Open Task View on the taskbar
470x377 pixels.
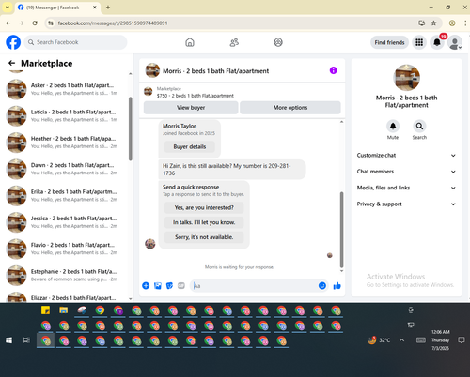click(26, 340)
